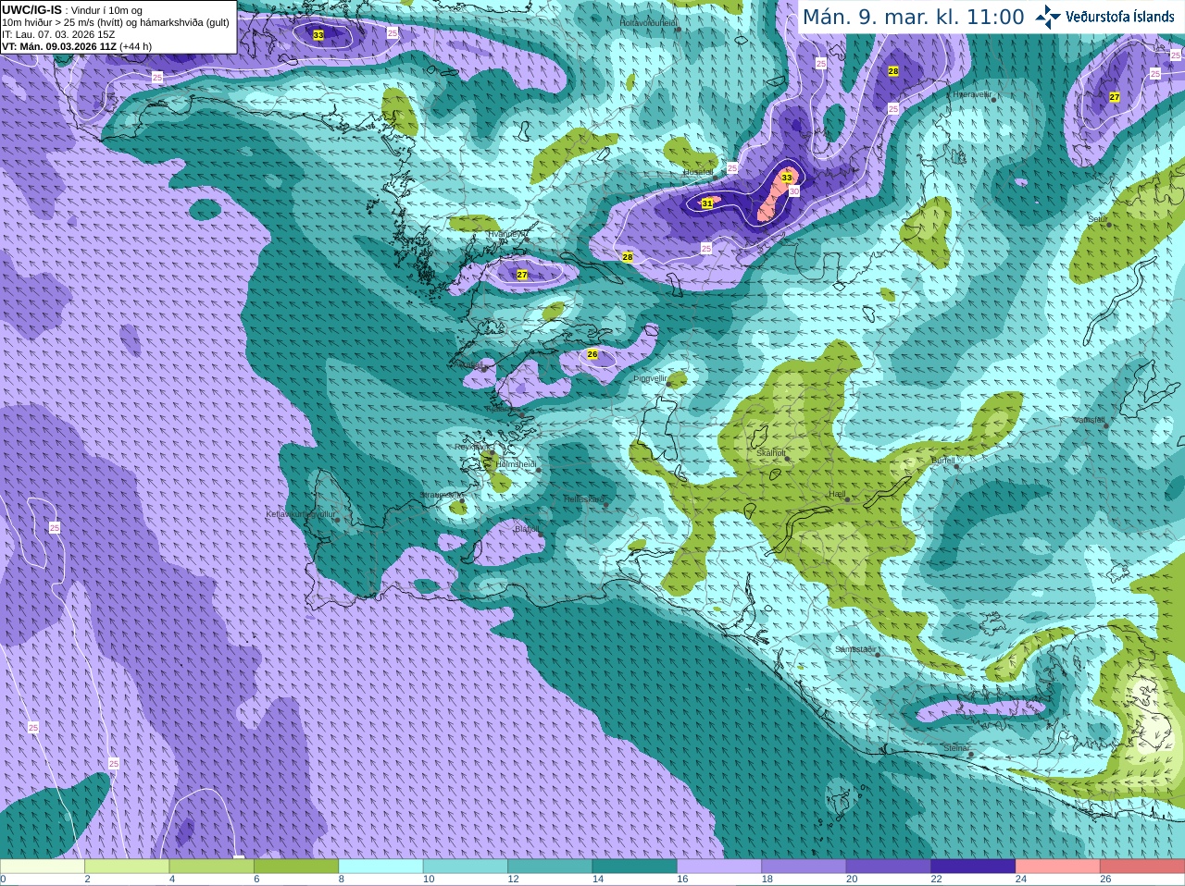
Task: Click the legend scale number 16
Action: pyautogui.click(x=682, y=880)
